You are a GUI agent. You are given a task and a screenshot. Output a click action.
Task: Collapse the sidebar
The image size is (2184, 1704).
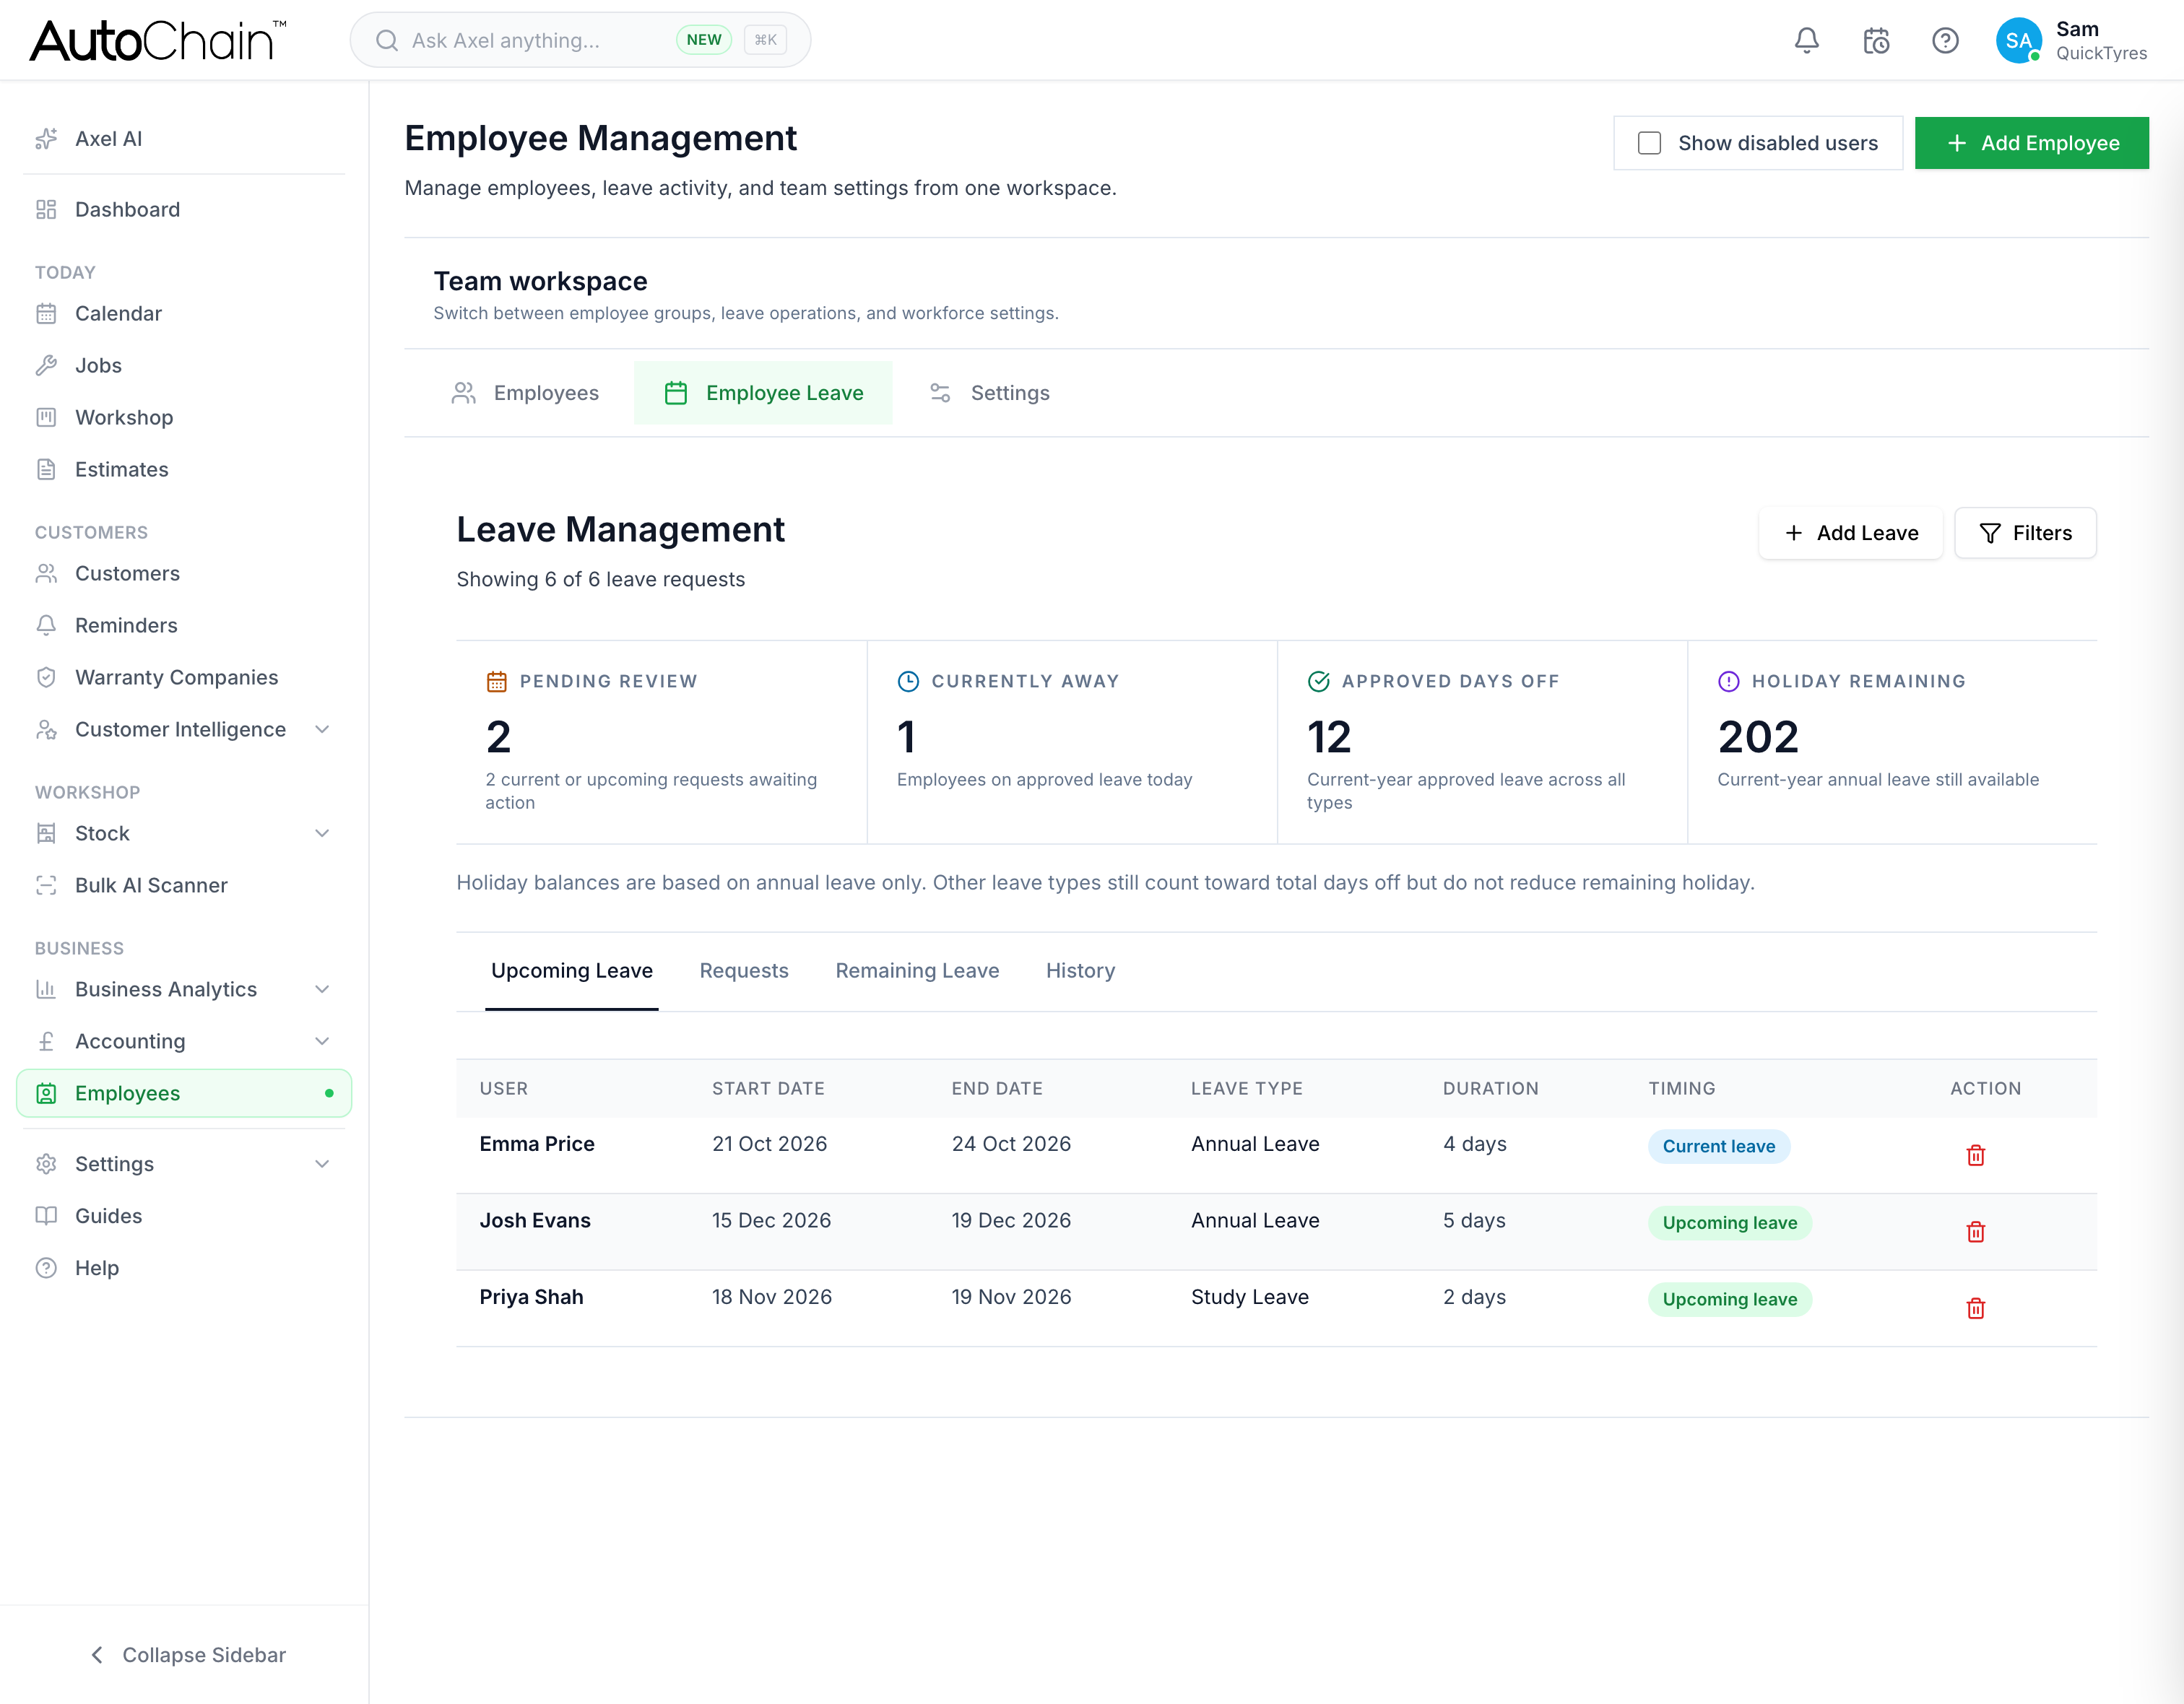click(x=186, y=1655)
